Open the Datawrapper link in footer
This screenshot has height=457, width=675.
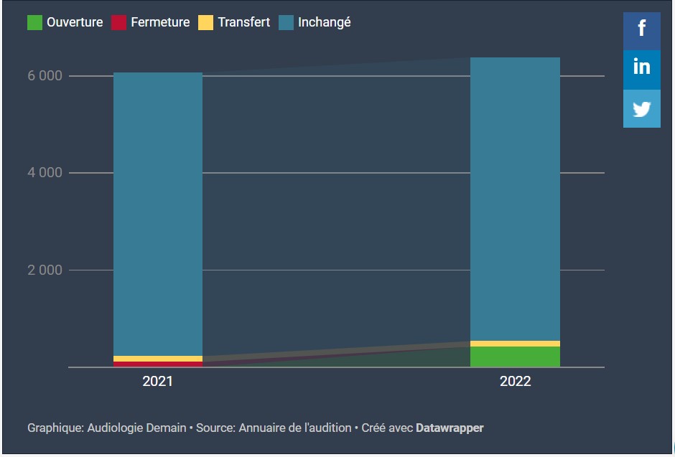450,428
